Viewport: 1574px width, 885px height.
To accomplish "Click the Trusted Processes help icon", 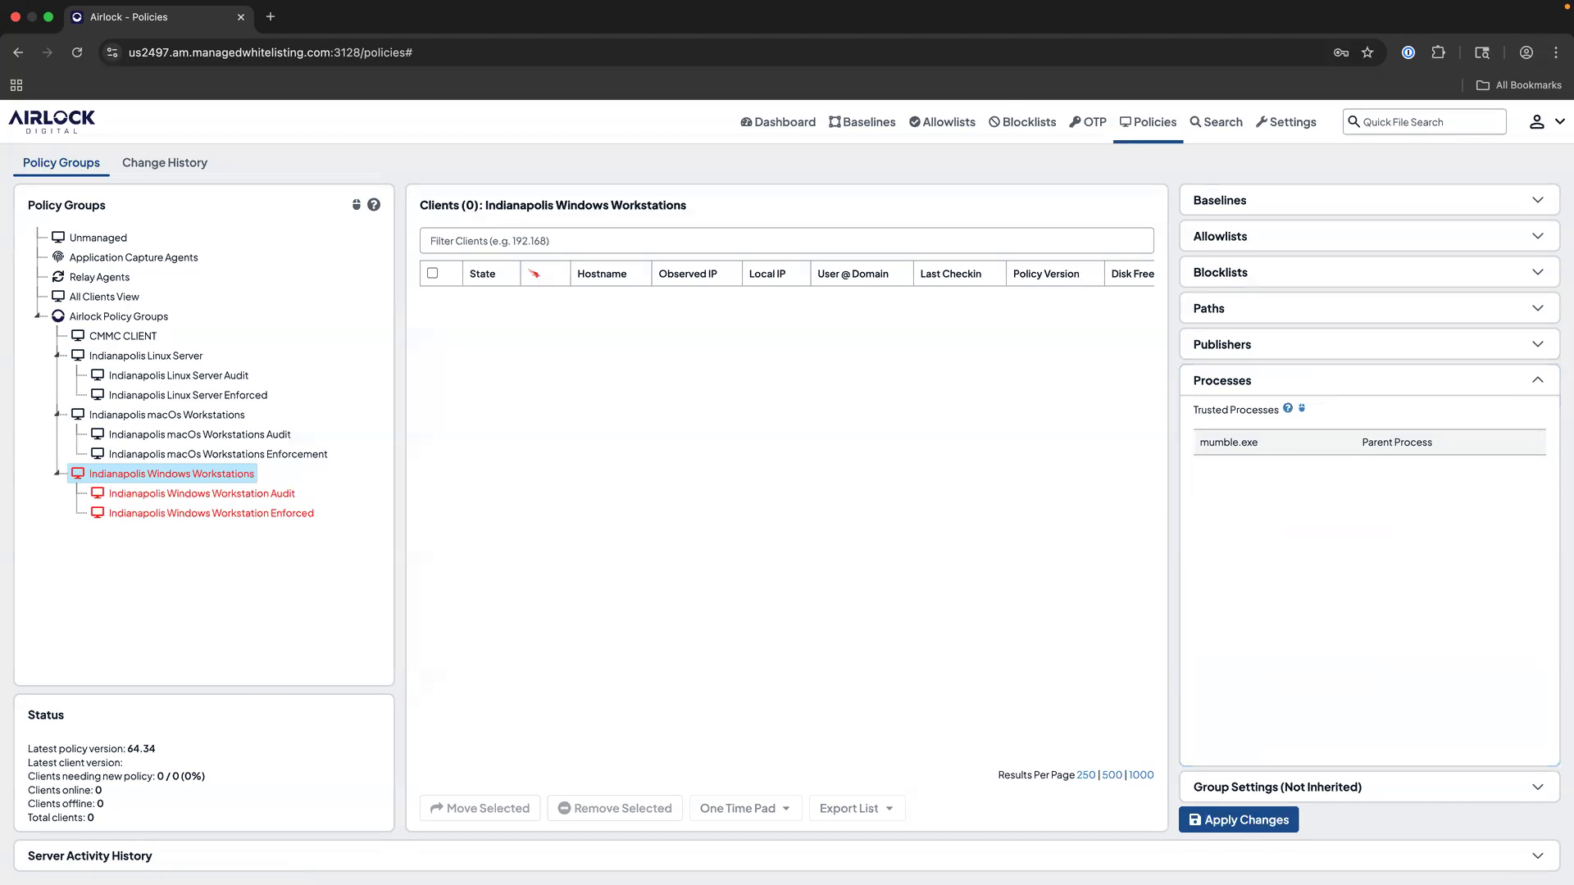I will (x=1289, y=407).
